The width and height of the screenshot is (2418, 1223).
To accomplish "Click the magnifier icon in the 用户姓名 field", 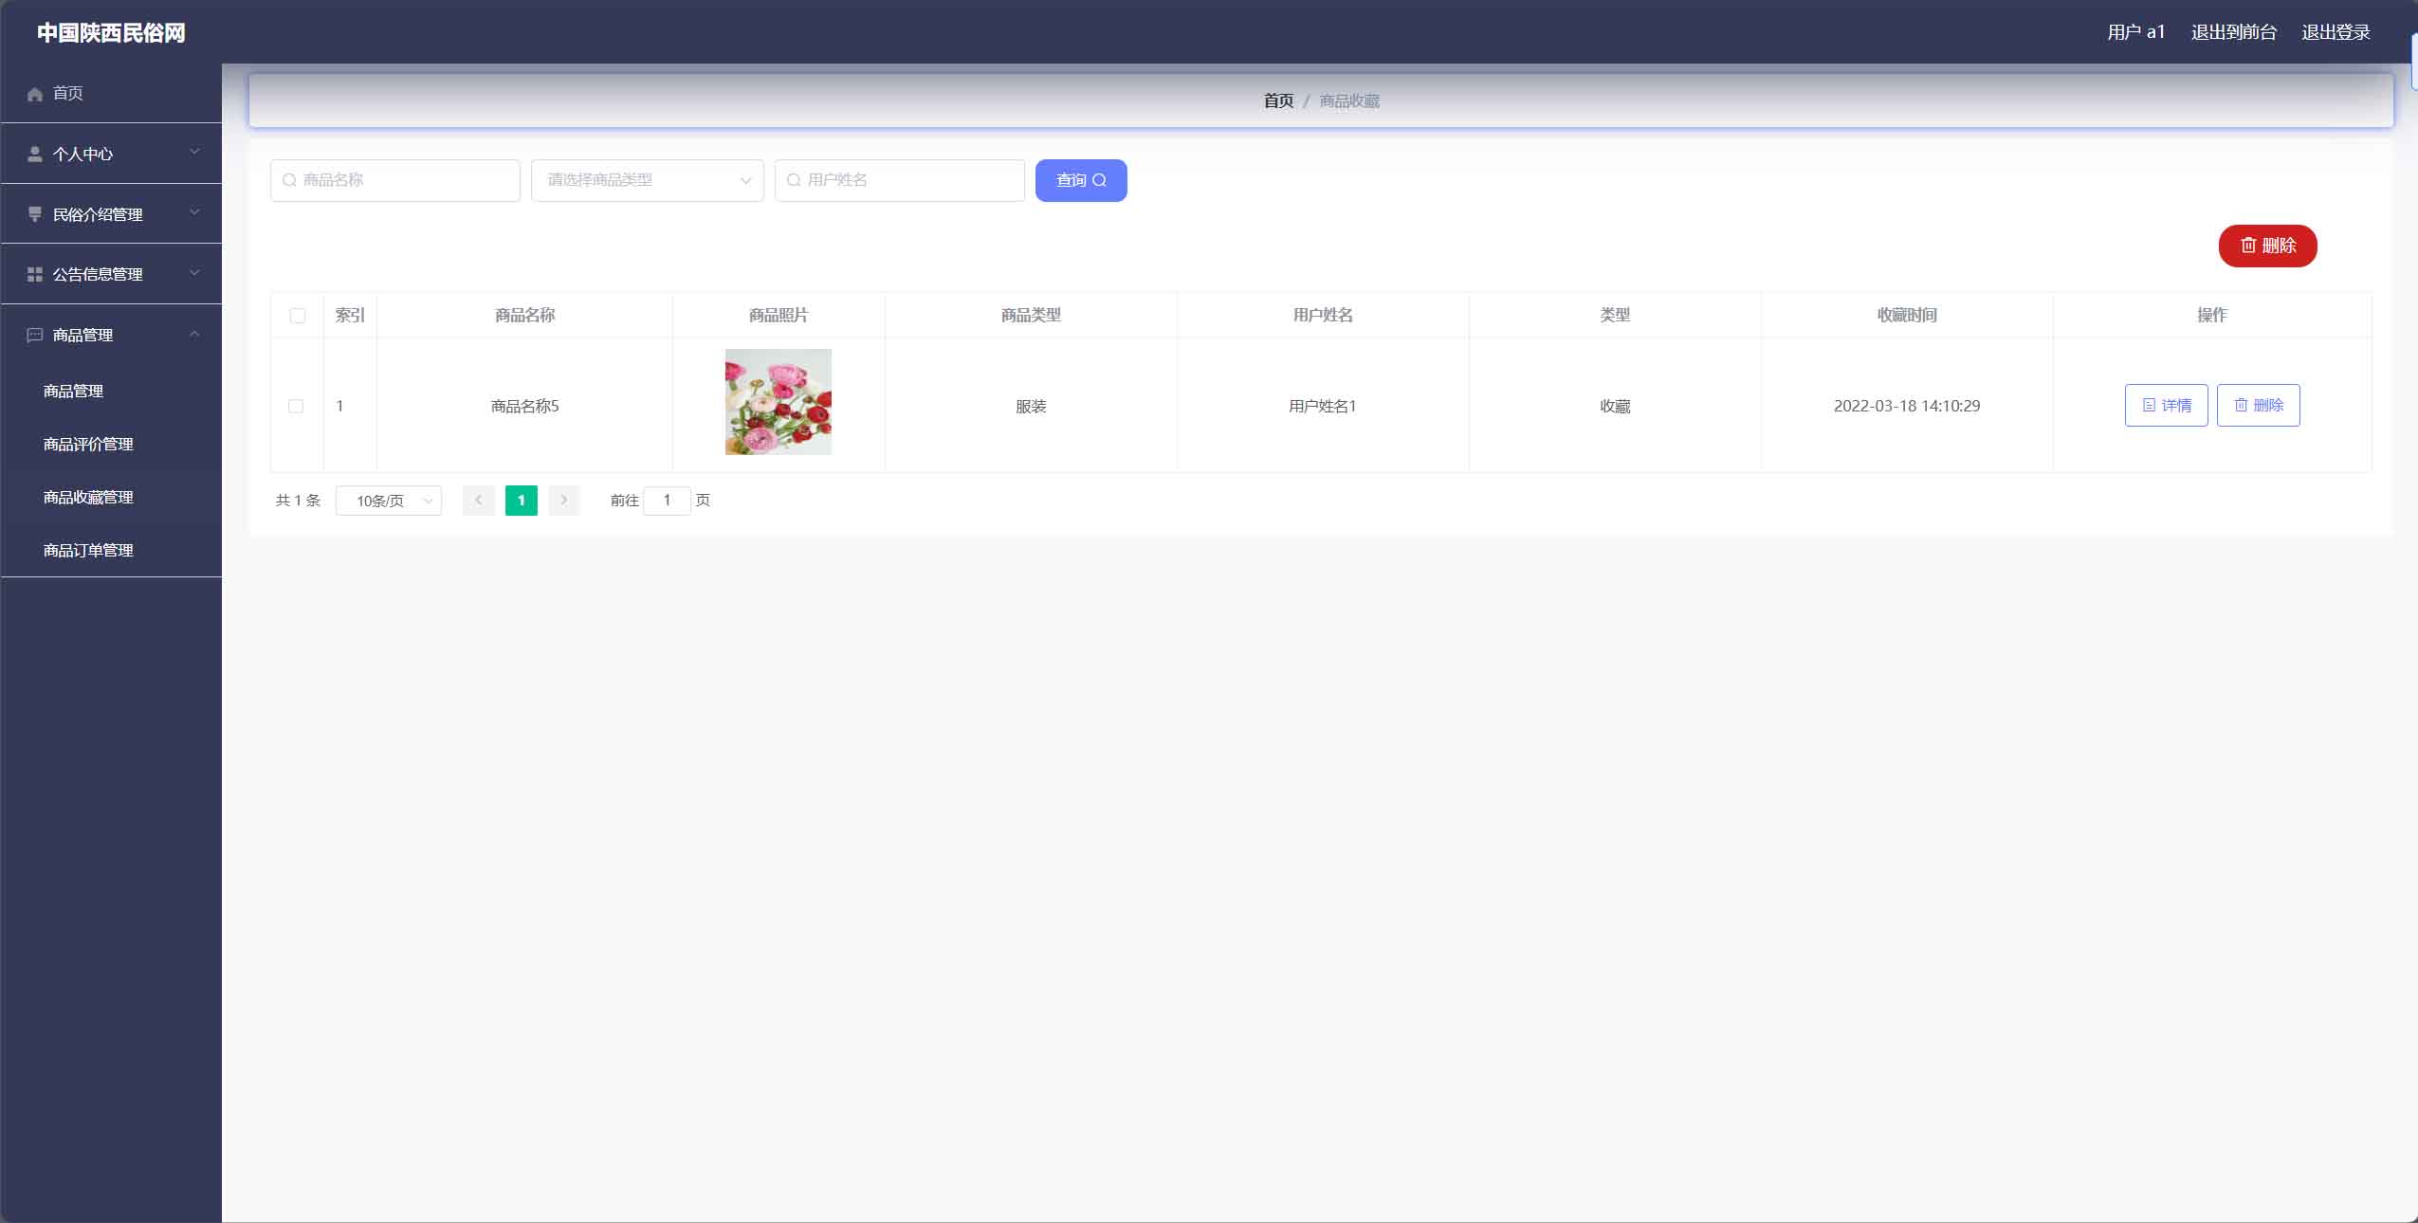I will coord(795,180).
